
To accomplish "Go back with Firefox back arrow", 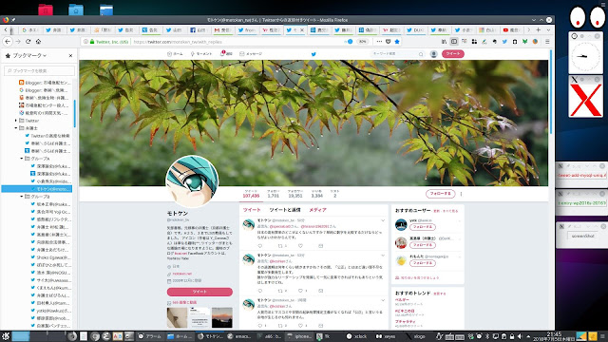I will coord(8,42).
